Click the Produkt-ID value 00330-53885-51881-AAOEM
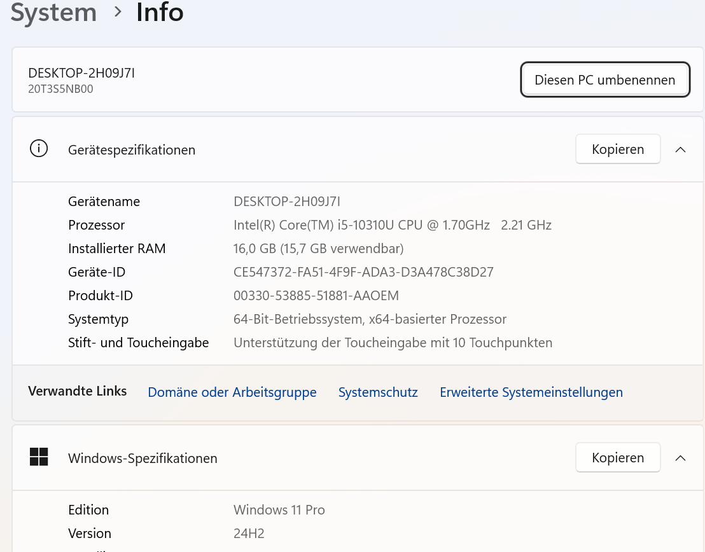 316,296
